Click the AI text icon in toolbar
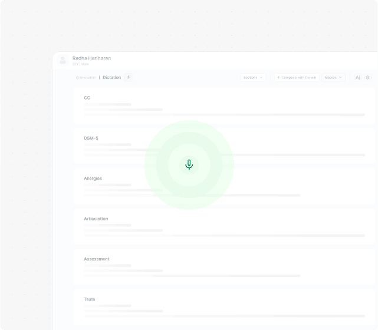Image resolution: width=378 pixels, height=330 pixels. 357,77
